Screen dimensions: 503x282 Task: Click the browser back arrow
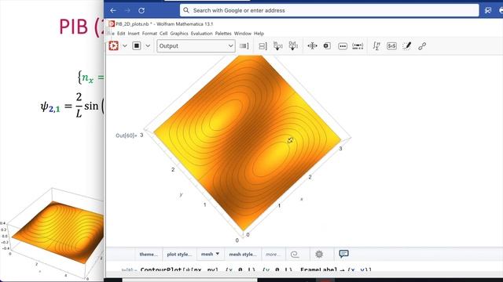(113, 10)
